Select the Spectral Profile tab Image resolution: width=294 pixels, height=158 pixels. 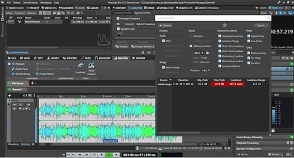click(143, 13)
